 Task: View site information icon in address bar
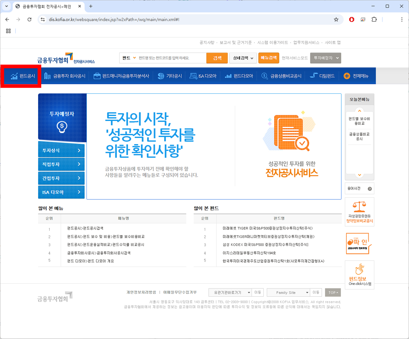(x=43, y=20)
